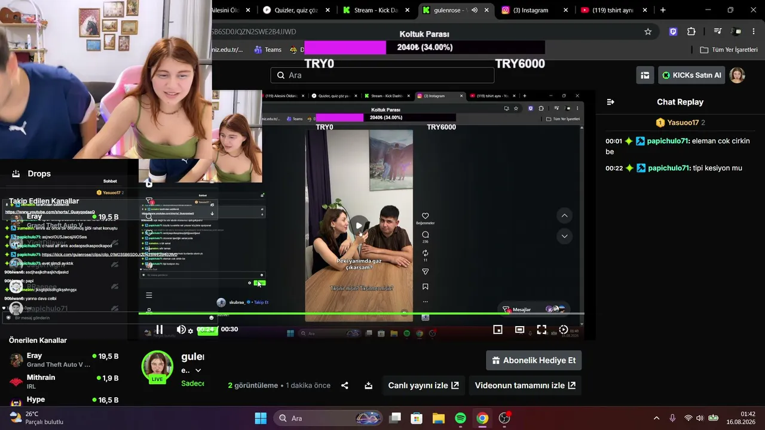Viewport: 765px width, 430px height.
Task: Open the Extensions puzzle menu
Action: point(691,32)
